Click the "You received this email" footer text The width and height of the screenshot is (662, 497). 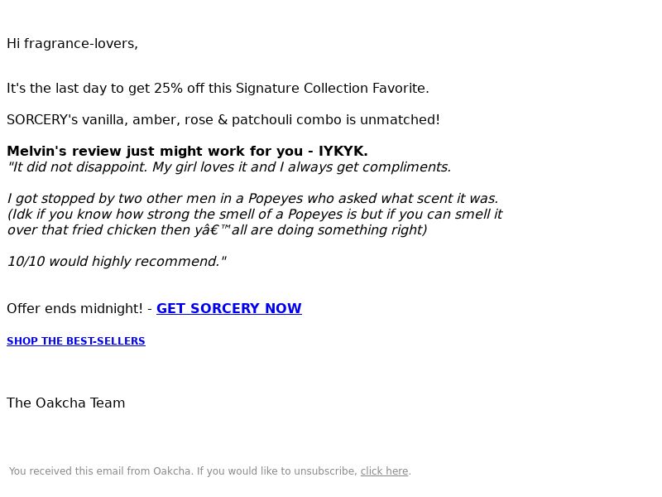[184, 470]
